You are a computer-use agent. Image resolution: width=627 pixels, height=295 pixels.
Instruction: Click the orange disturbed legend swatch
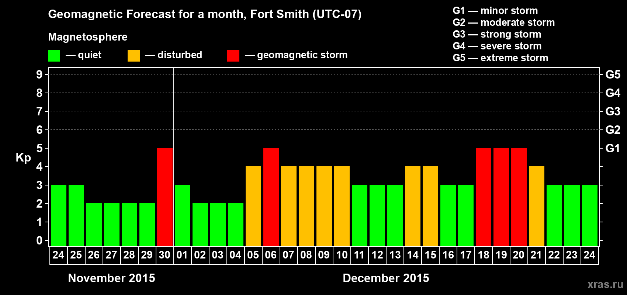(x=134, y=56)
